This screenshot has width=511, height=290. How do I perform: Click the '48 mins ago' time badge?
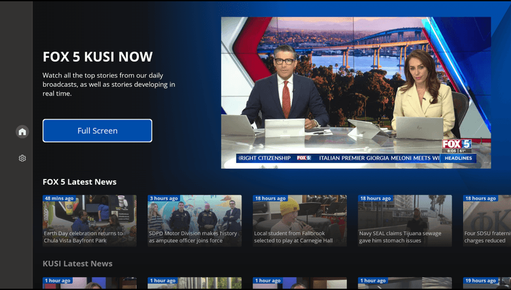tap(59, 199)
